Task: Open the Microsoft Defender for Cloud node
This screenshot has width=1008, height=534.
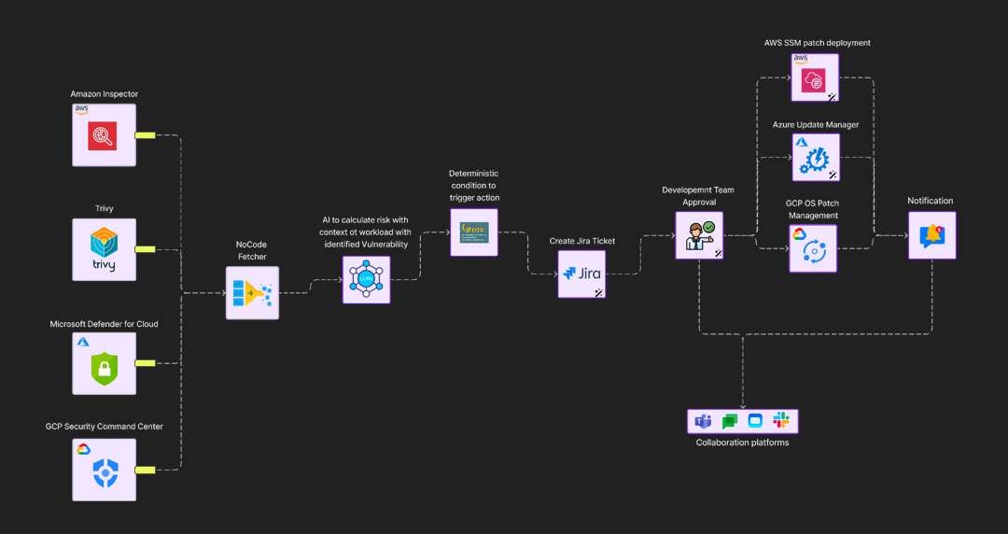Action: [105, 363]
